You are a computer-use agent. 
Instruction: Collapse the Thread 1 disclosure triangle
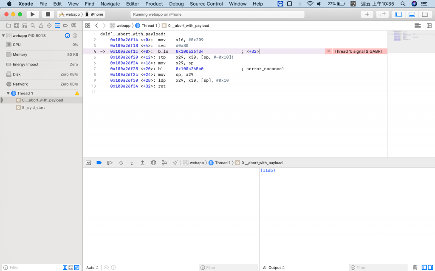[8, 93]
